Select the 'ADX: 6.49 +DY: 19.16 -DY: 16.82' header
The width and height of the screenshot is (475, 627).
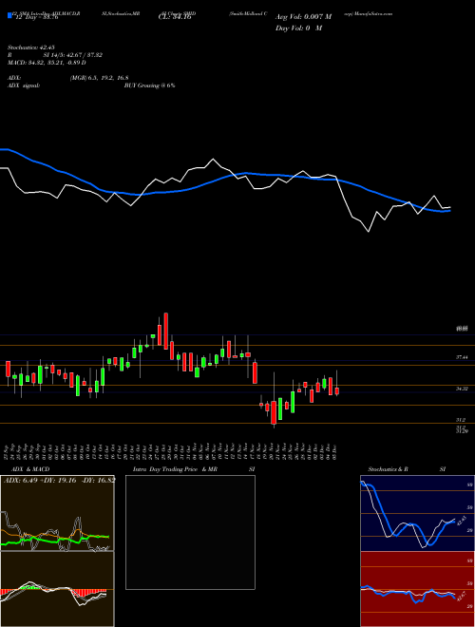[60, 480]
